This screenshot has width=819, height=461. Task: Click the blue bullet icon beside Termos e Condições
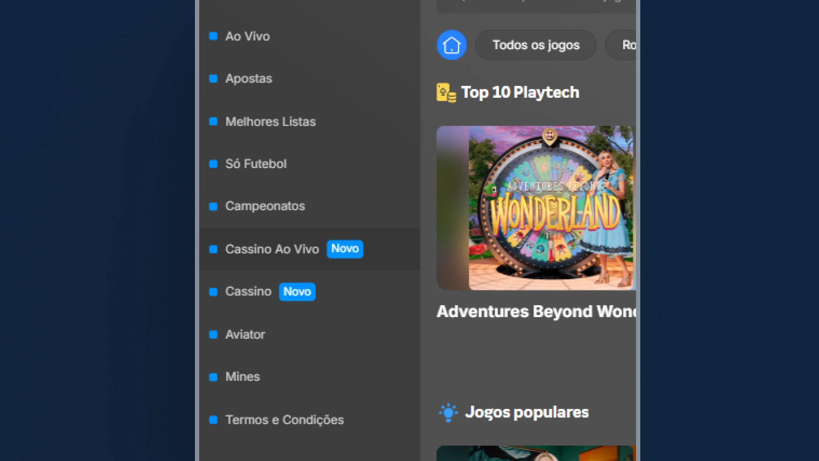coord(213,420)
